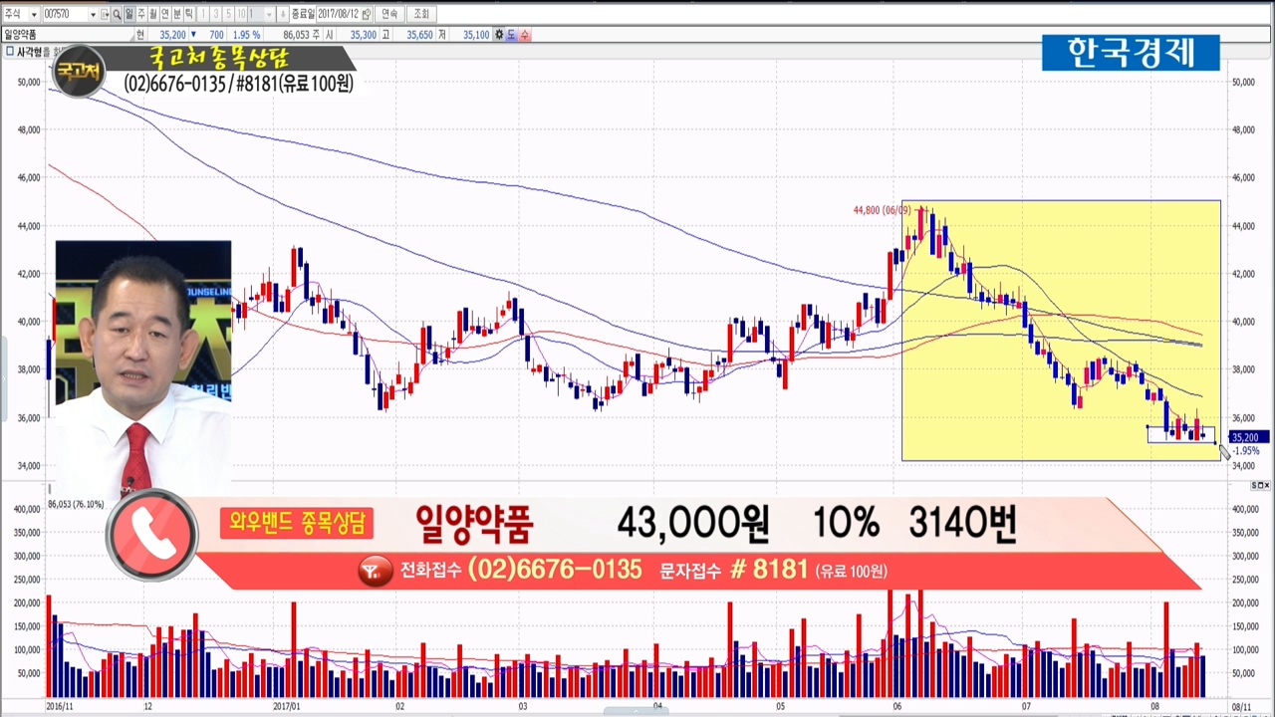This screenshot has width=1275, height=717.
Task: Select the 틱 tick chart period
Action: (188, 15)
